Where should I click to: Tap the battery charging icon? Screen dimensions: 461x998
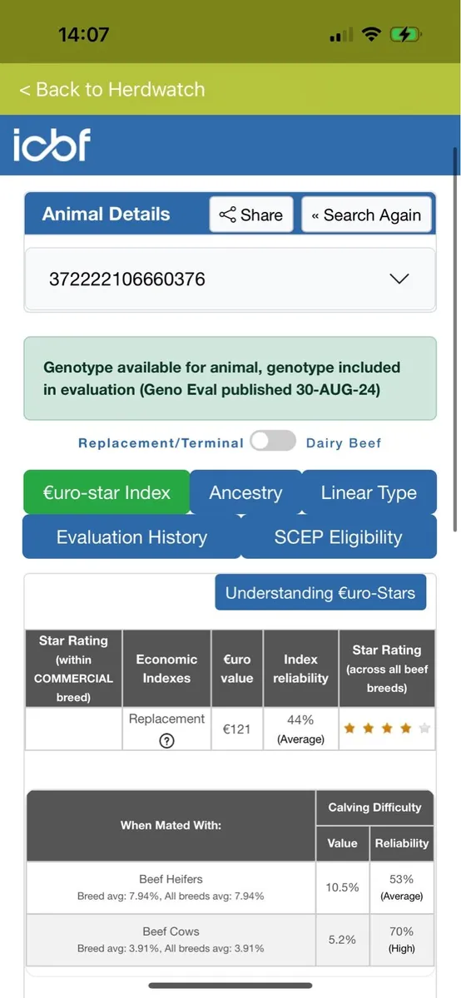[407, 35]
